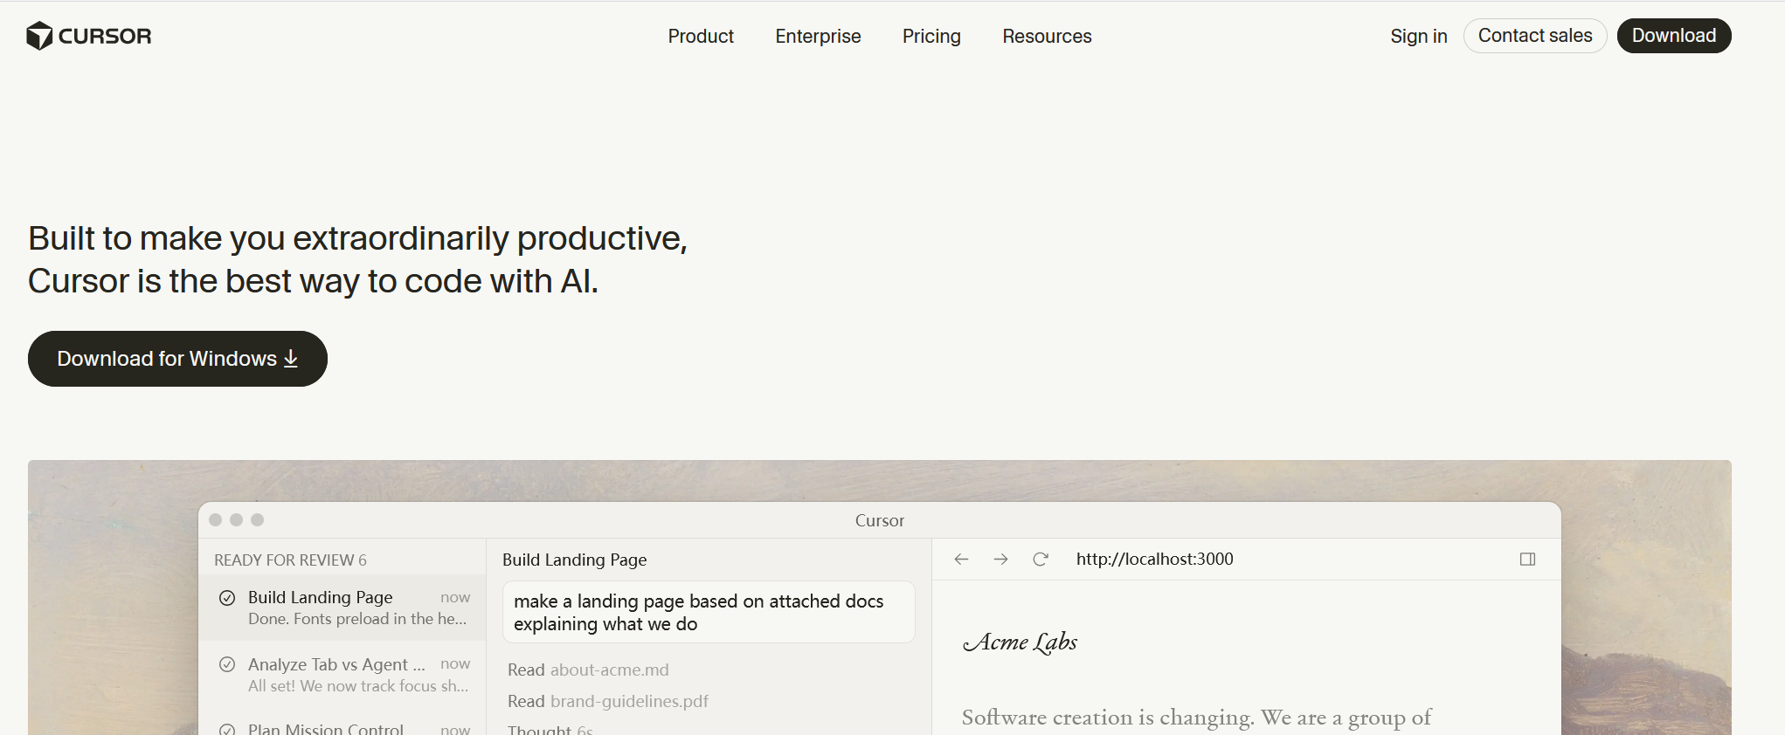Viewport: 1785px width, 735px height.
Task: Click the Contact sales button
Action: coord(1535,36)
